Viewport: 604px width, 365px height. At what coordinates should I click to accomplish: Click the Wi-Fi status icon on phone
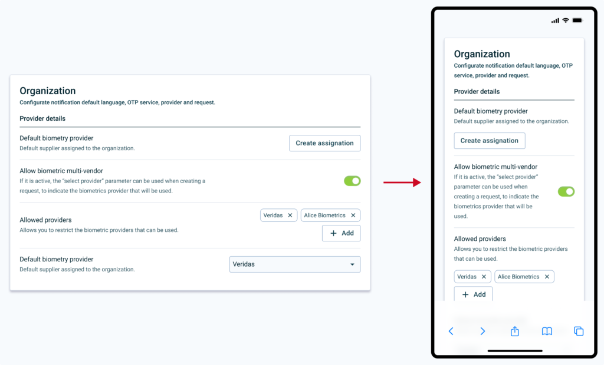566,21
